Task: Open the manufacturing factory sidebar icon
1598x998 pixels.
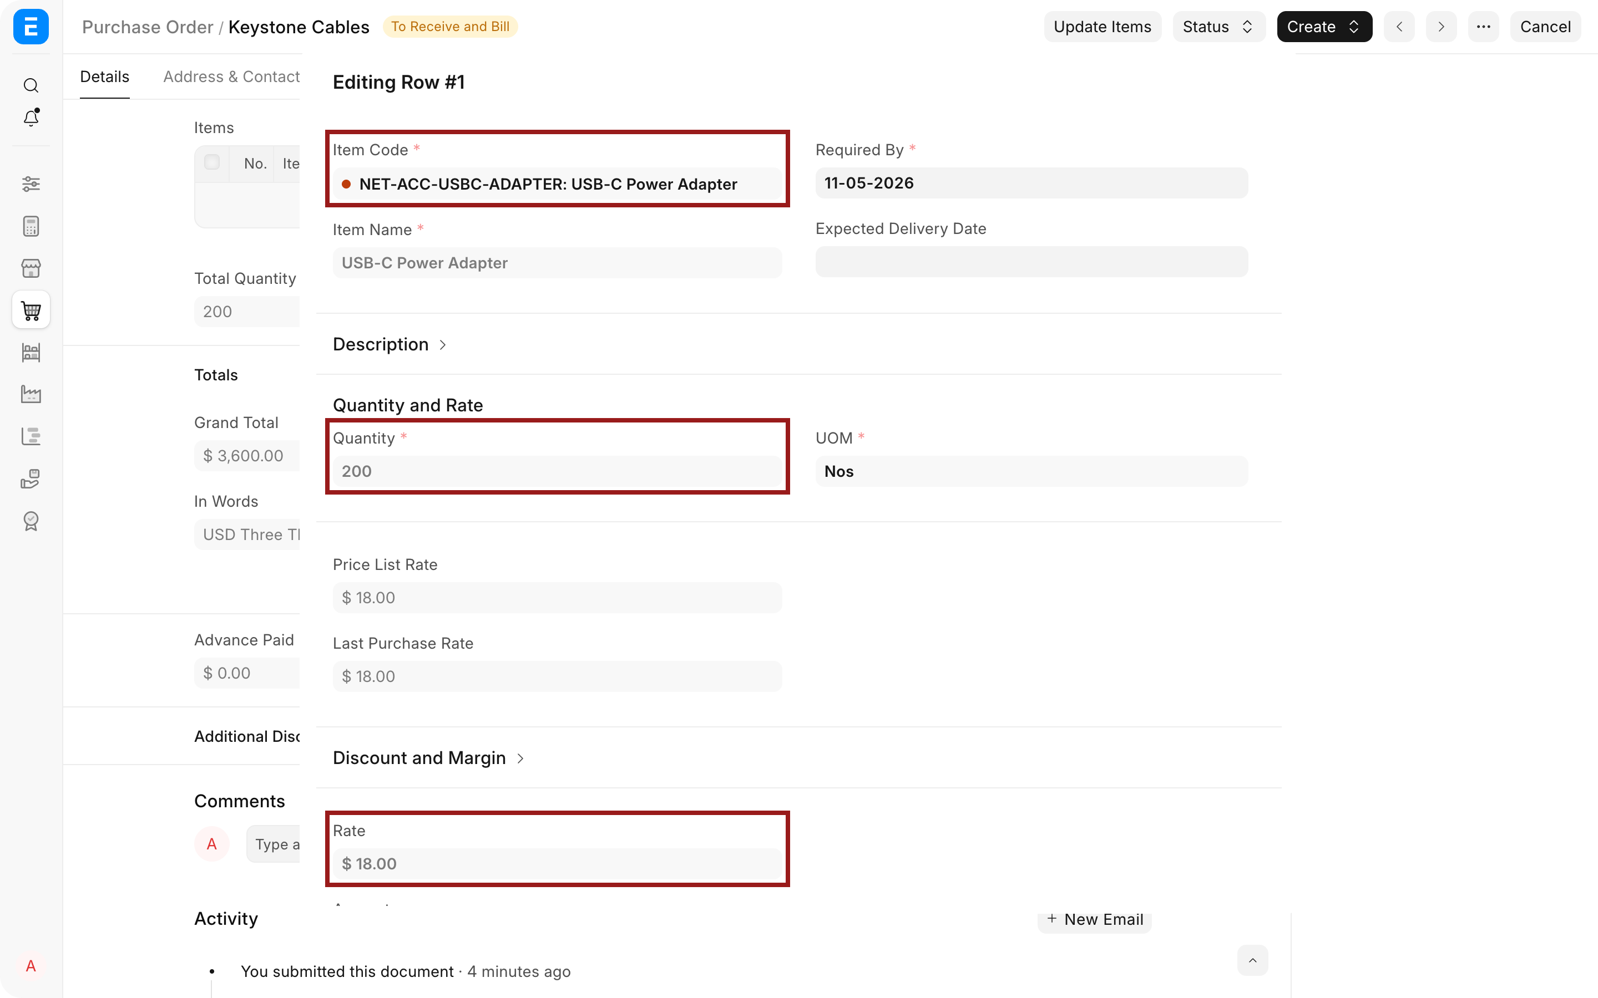Action: click(x=31, y=394)
